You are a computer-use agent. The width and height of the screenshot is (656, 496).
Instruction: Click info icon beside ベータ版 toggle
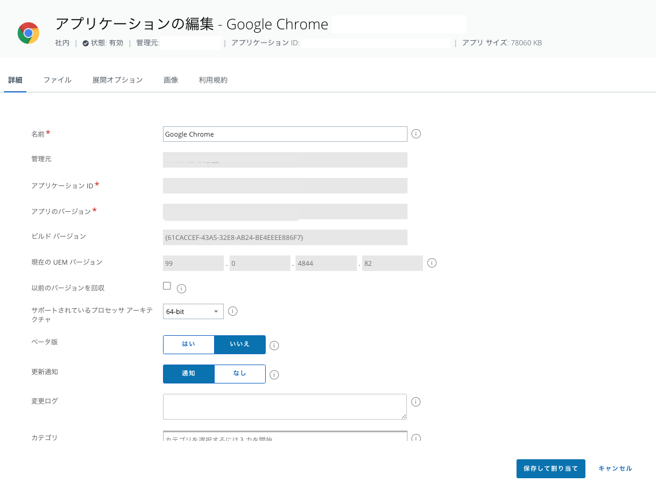pos(274,346)
